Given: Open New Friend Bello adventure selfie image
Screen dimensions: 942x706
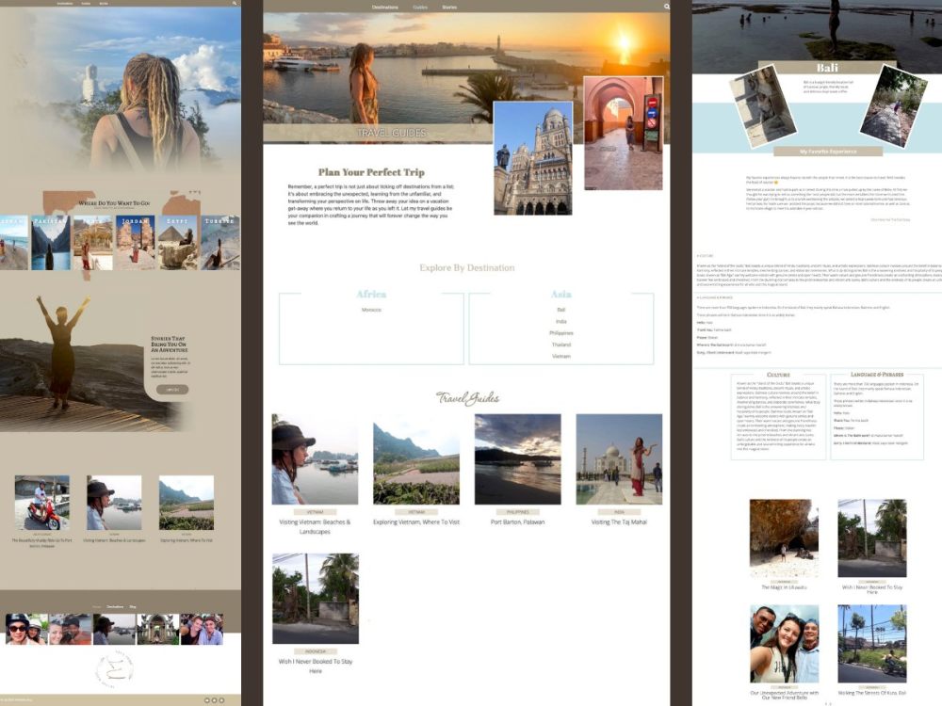Looking at the screenshot, I should coord(784,644).
